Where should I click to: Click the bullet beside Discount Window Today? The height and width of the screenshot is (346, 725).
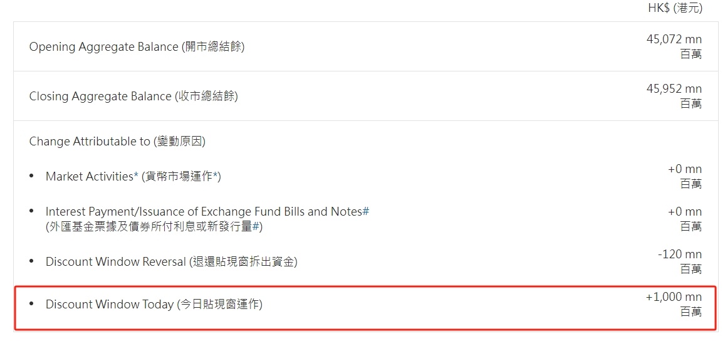pos(32,305)
